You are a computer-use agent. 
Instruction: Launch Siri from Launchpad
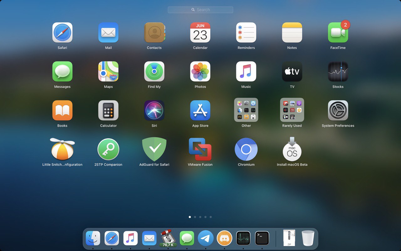154,110
